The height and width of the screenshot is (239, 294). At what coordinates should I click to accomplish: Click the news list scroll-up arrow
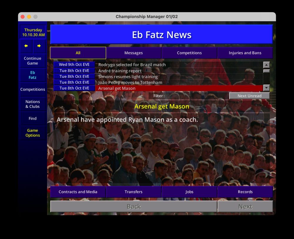pos(266,65)
